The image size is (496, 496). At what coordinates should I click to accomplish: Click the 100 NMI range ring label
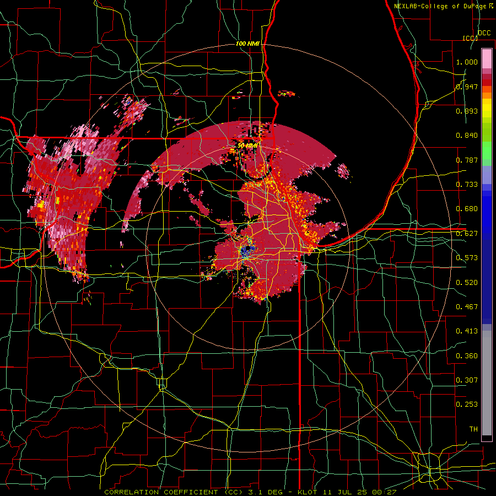tap(247, 44)
